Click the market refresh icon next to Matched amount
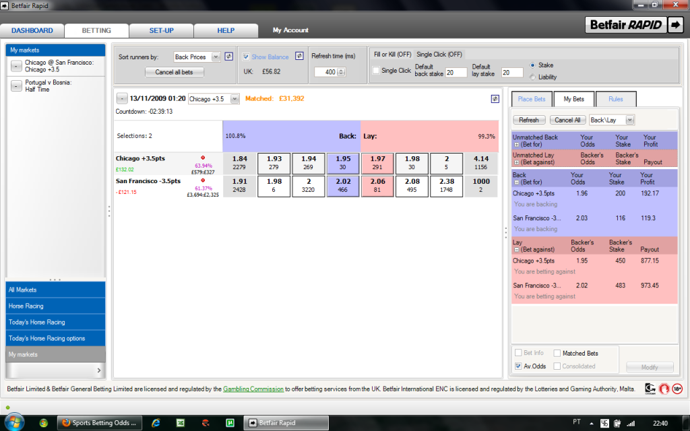The image size is (690, 431). point(495,99)
